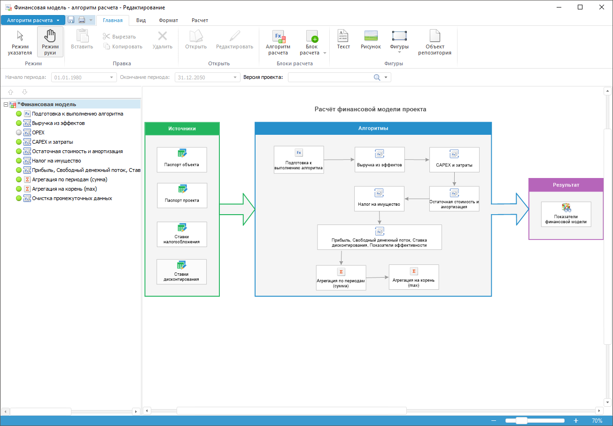
Task: Switch to the Формат ribbon tab
Action: click(168, 20)
